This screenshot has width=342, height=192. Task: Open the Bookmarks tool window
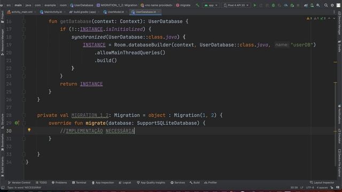click(2, 142)
